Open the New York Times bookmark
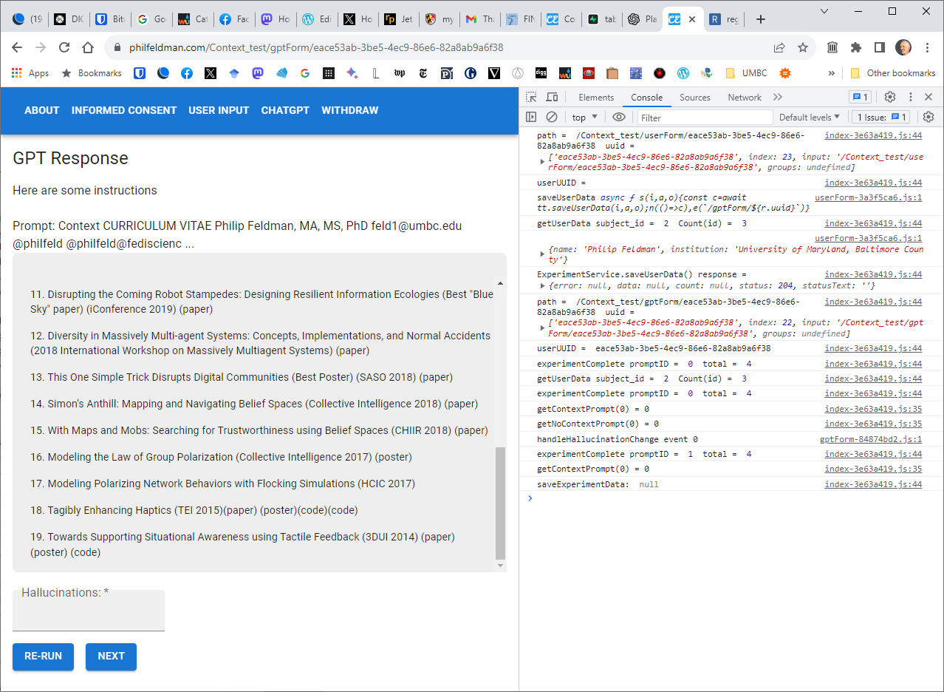Image resolution: width=944 pixels, height=692 pixels. click(x=423, y=73)
